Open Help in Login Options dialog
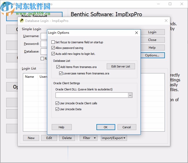 (62, 127)
